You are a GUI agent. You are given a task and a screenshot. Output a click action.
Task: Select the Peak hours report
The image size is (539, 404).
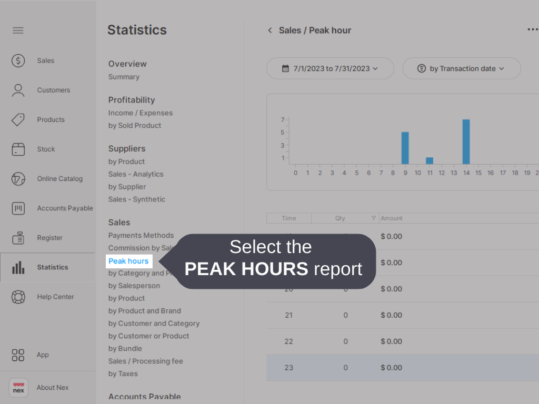(x=128, y=260)
